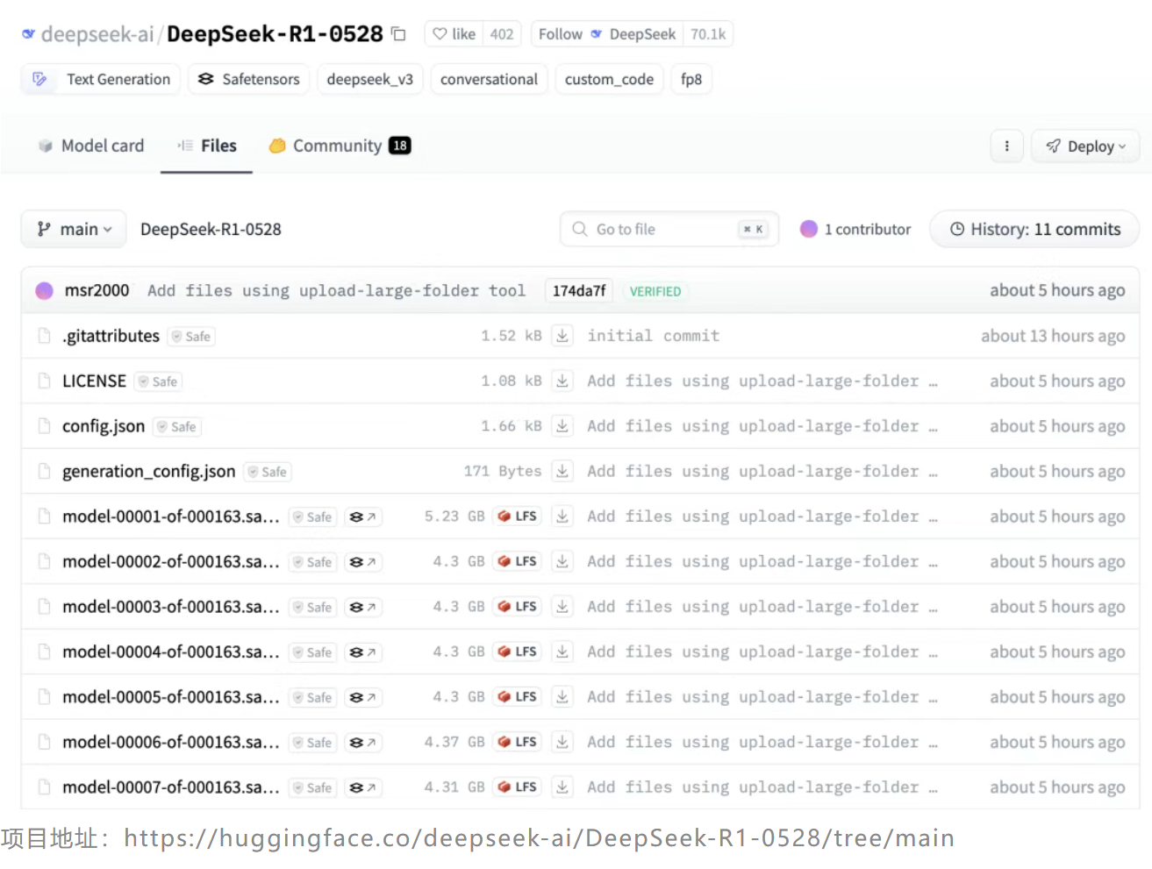This screenshot has height=869, width=1152.
Task: Download the generation_config.json file
Action: point(562,471)
